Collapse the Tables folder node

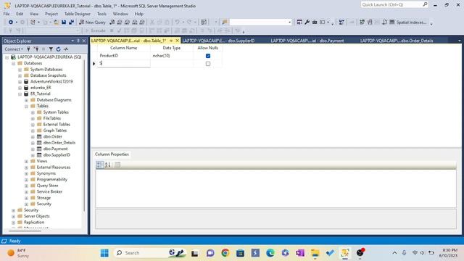click(x=26, y=107)
